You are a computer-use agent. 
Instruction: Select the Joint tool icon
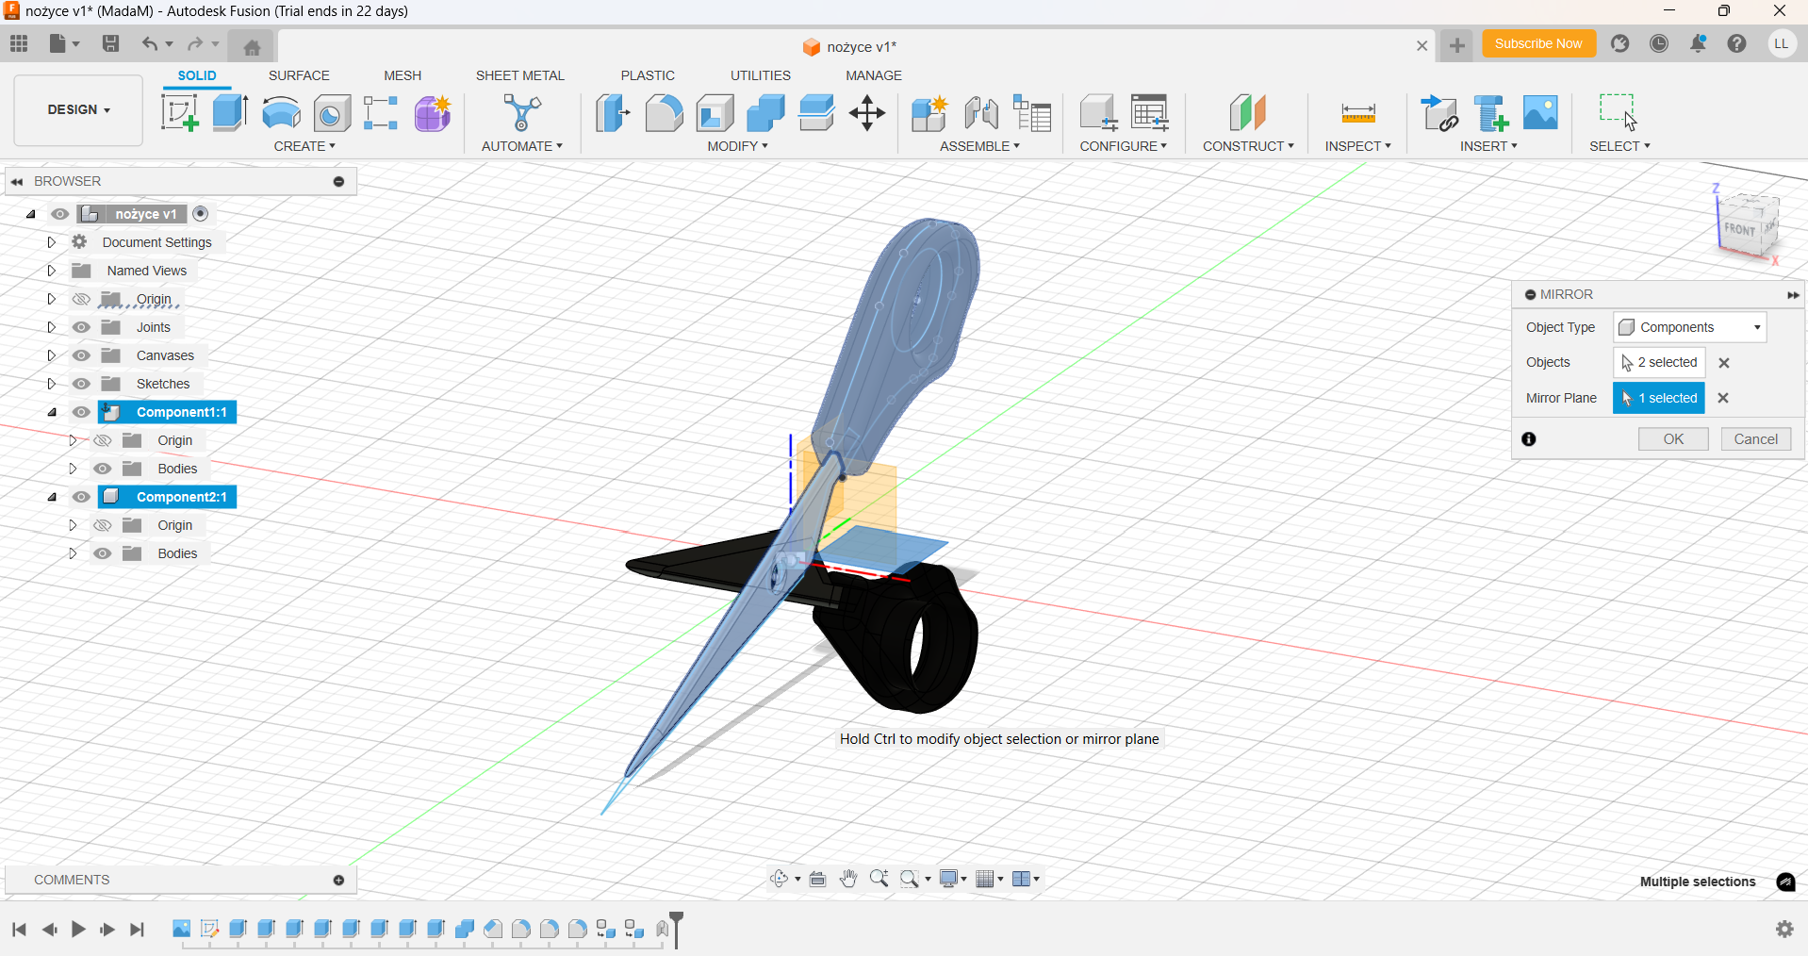pyautogui.click(x=981, y=113)
